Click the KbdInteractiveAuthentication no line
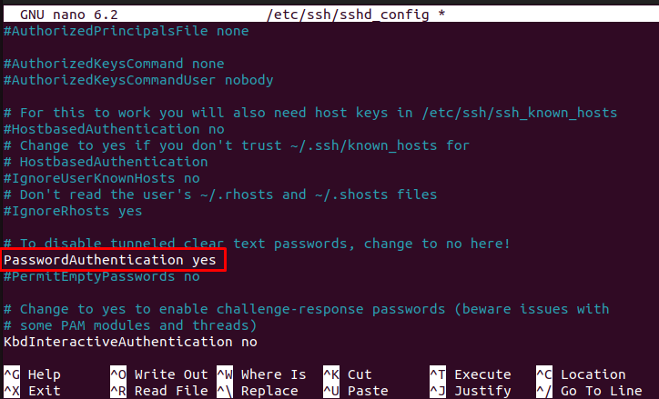Viewport: 659px width, 399px height. (130, 342)
